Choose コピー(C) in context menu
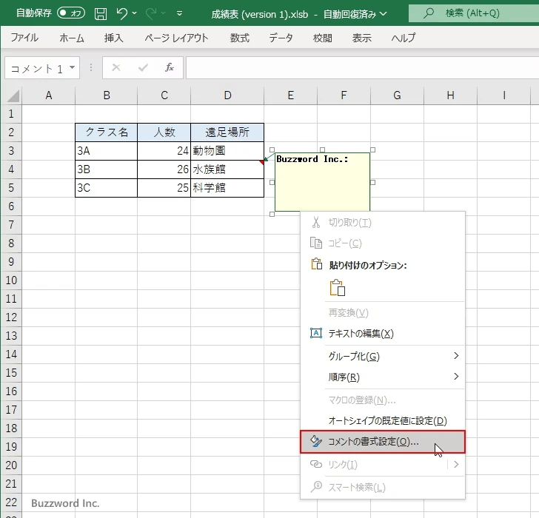 pos(383,243)
